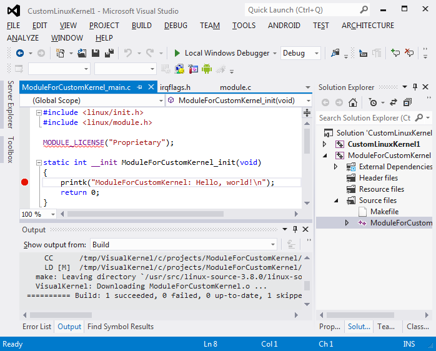436x351 pixels.
Task: Open the ARCHITECTURE menu
Action: click(x=368, y=26)
